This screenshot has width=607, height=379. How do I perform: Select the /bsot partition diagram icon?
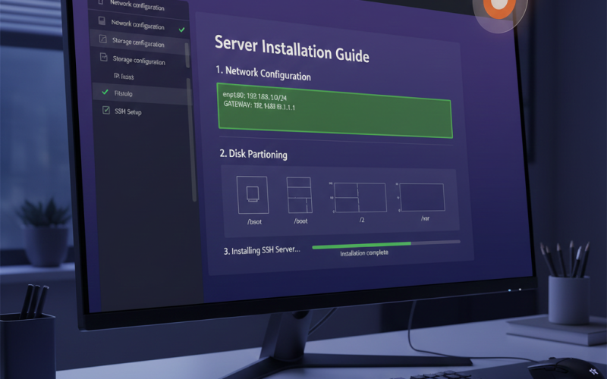pyautogui.click(x=252, y=194)
